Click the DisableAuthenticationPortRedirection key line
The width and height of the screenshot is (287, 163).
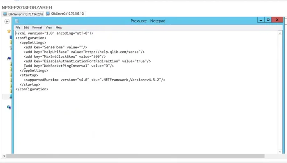click(x=87, y=61)
